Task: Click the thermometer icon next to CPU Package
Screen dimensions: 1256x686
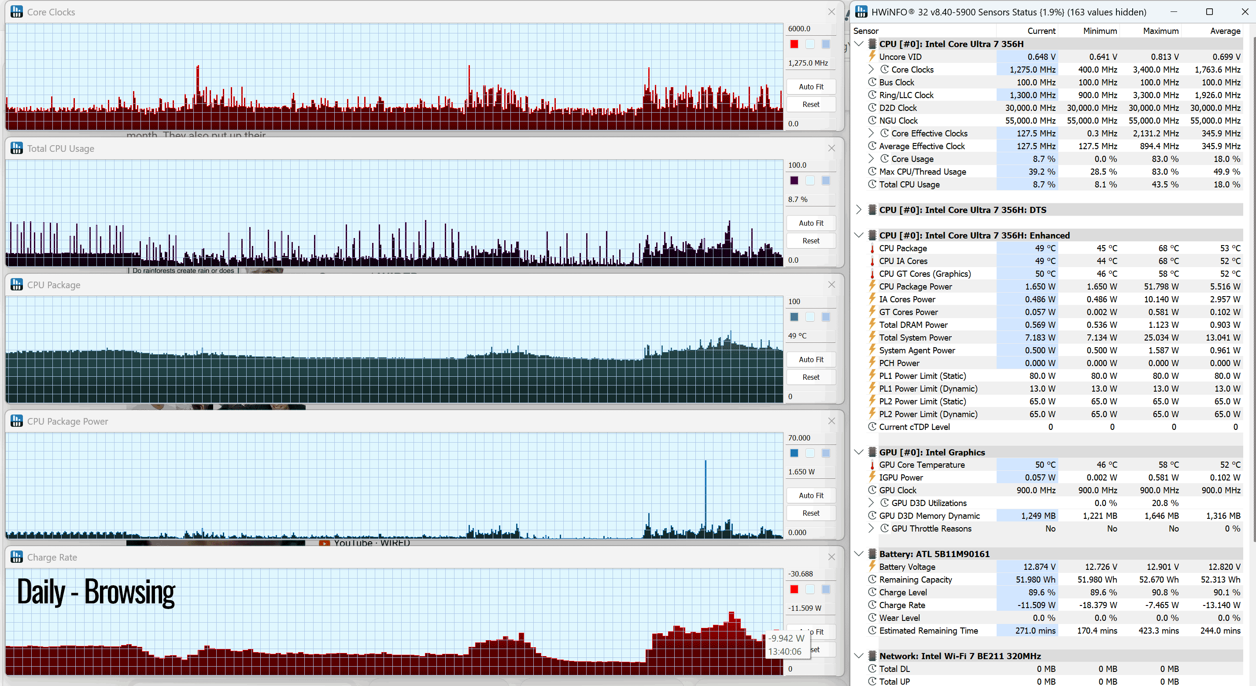Action: coord(872,249)
